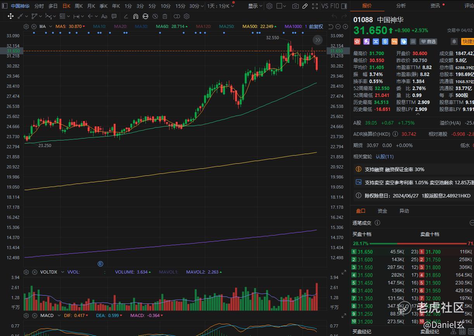Reset chart view with undo arrow
Screen dimensions: 474x336
pyautogui.click(x=330, y=26)
